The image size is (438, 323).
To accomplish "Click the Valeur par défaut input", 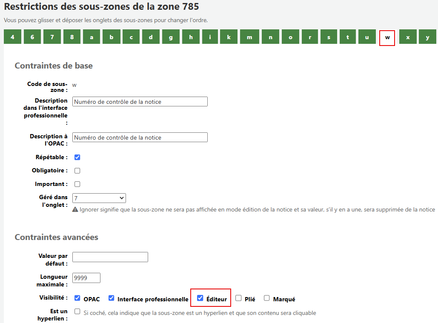I will point(110,257).
